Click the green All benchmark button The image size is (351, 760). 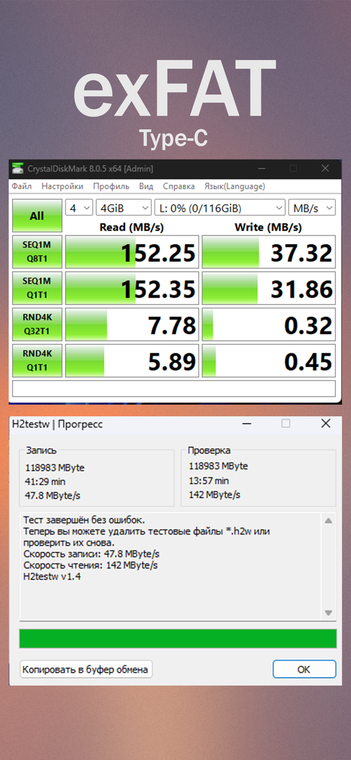point(37,215)
